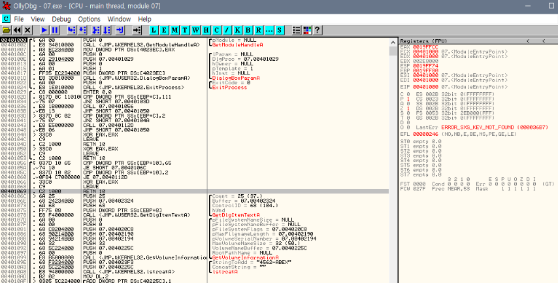Image resolution: width=558 pixels, height=283 pixels.
Task: Show the Call stack window (K)
Action: coord(237,30)
